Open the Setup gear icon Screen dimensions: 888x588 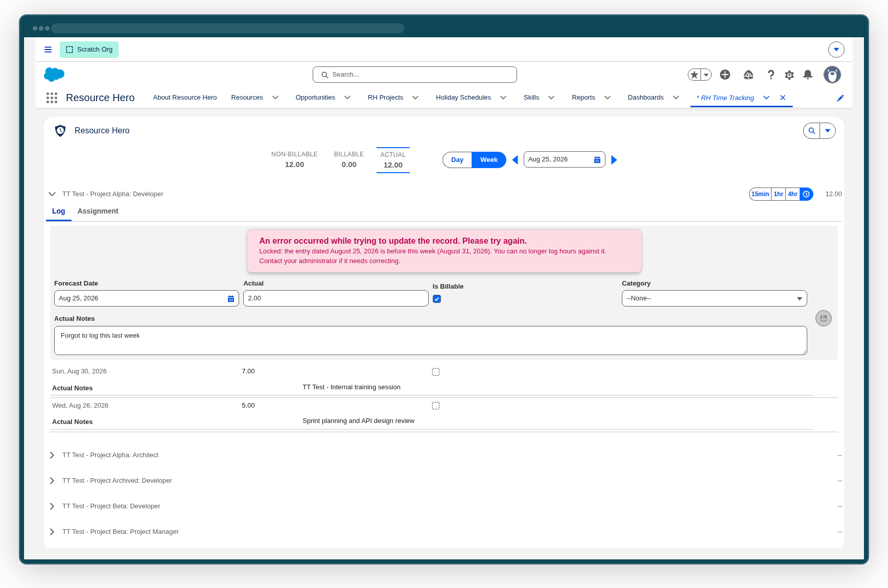pyautogui.click(x=789, y=75)
